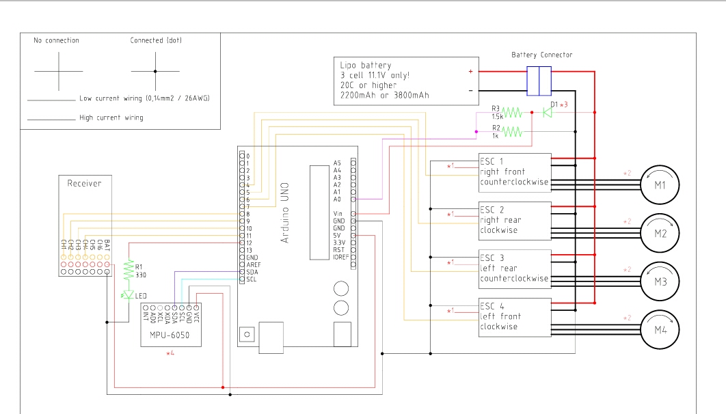The height and width of the screenshot is (414, 726).
Task: Click the 'MPU-6050' label
Action: pyautogui.click(x=170, y=335)
